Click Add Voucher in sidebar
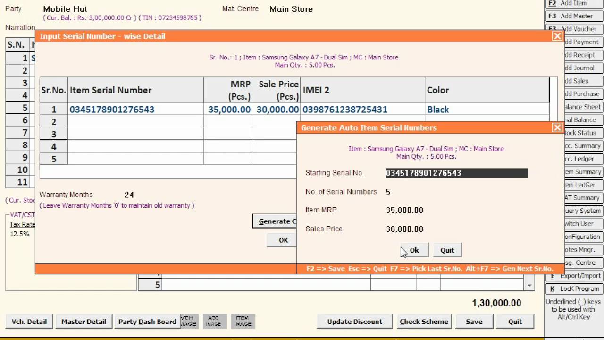Viewport: 604px width, 340px height. pyautogui.click(x=584, y=29)
